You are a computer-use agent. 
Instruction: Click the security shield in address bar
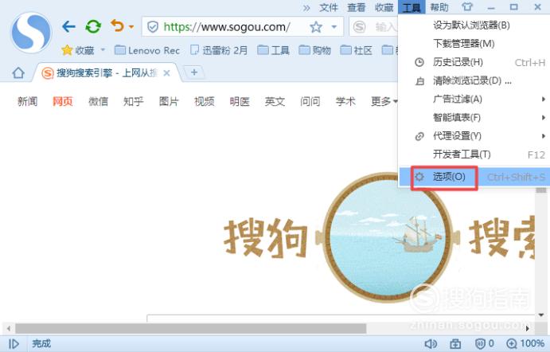[x=153, y=26]
